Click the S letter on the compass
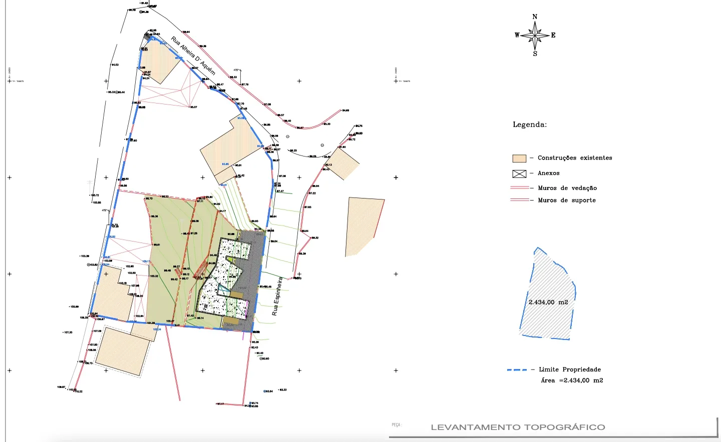The width and height of the screenshot is (721, 442). click(535, 53)
